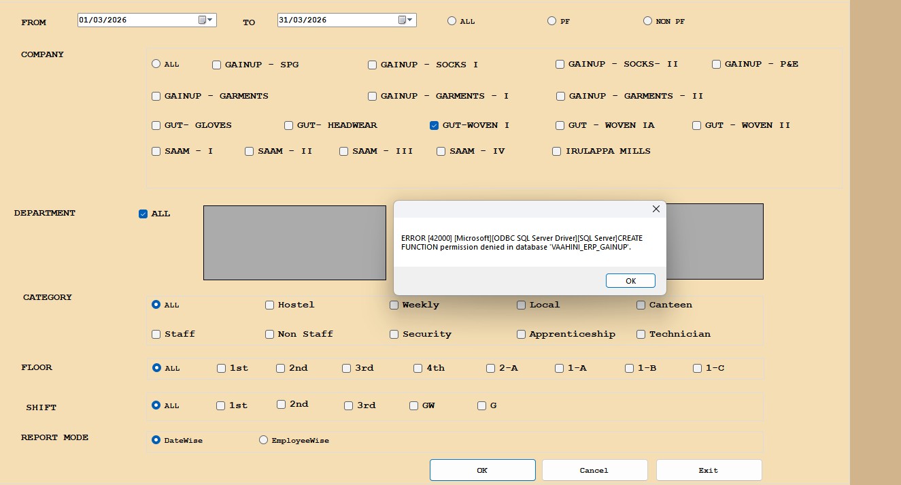Select the PF radio button
Viewport: 901px width, 485px height.
(551, 21)
